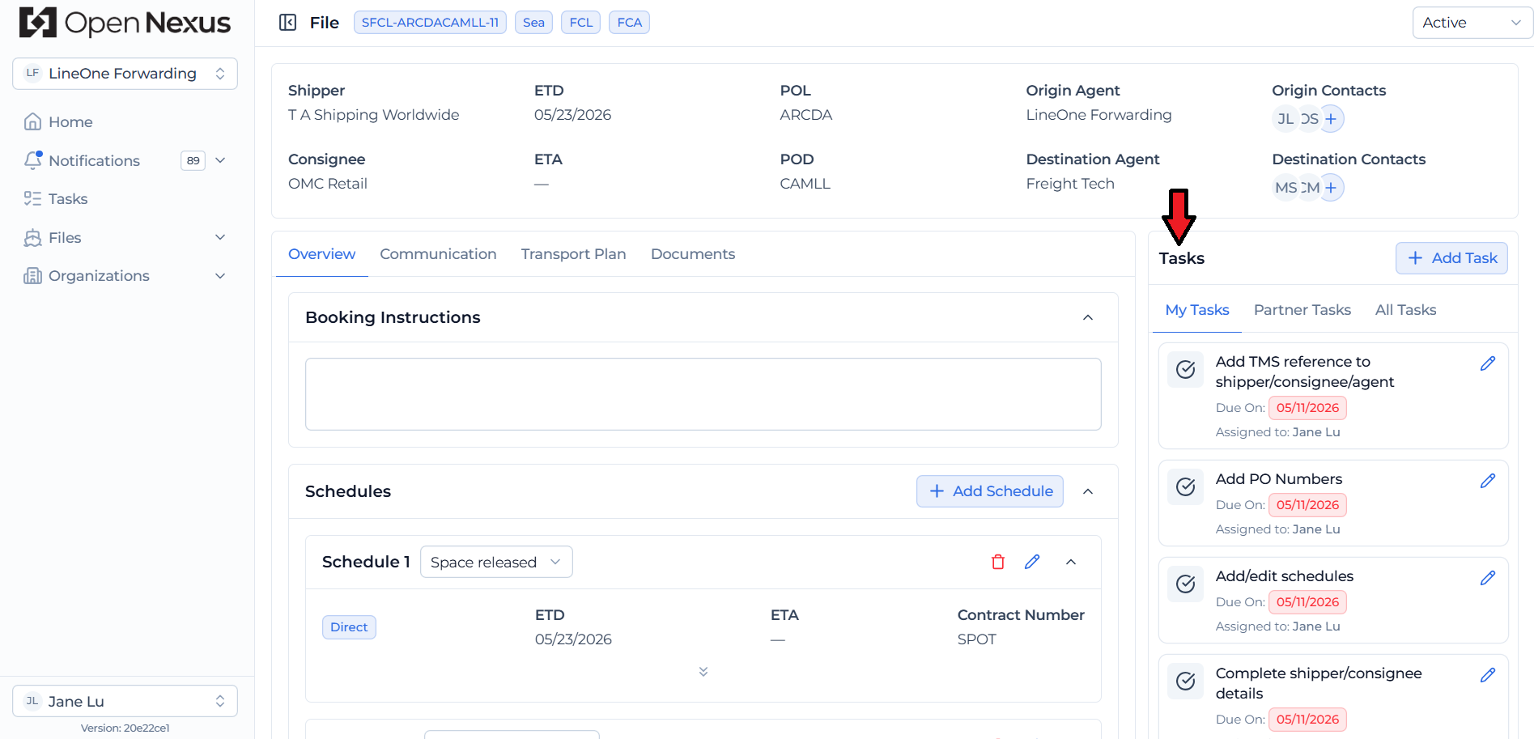Image resolution: width=1534 pixels, height=739 pixels.
Task: Mark Add PO Numbers task complete
Action: coord(1186,486)
